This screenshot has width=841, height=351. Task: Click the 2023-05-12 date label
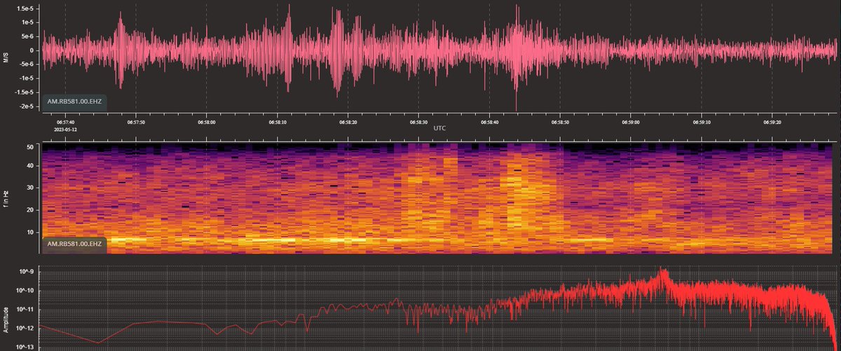point(66,130)
